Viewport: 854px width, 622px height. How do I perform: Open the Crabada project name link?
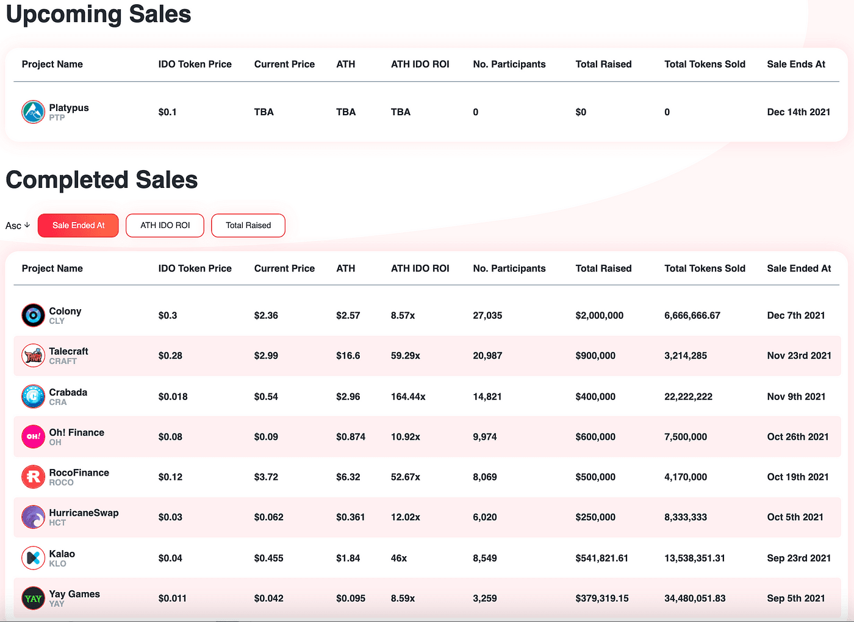(x=68, y=392)
